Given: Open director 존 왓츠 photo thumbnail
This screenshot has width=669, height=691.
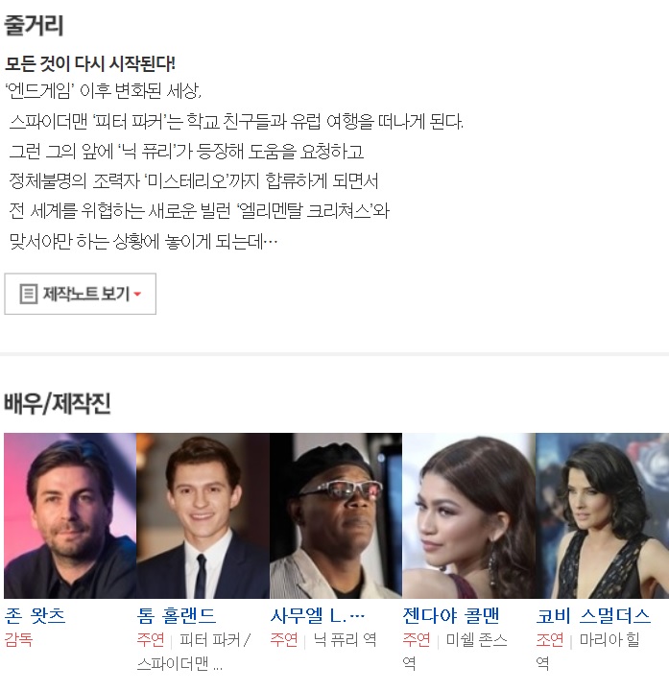Looking at the screenshot, I should [x=70, y=515].
